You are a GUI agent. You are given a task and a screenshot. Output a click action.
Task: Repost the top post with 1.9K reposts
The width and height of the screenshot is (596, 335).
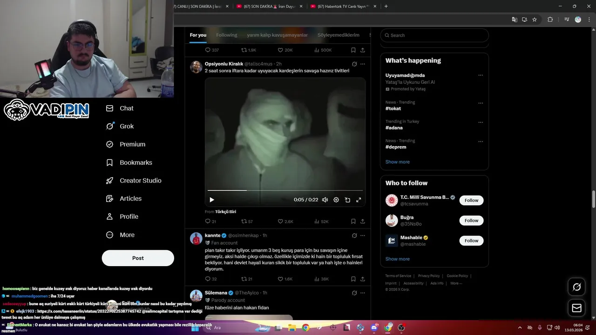point(249,50)
